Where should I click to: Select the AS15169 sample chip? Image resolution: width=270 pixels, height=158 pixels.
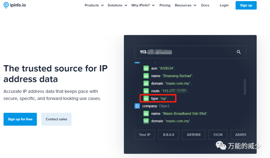coord(193,135)
